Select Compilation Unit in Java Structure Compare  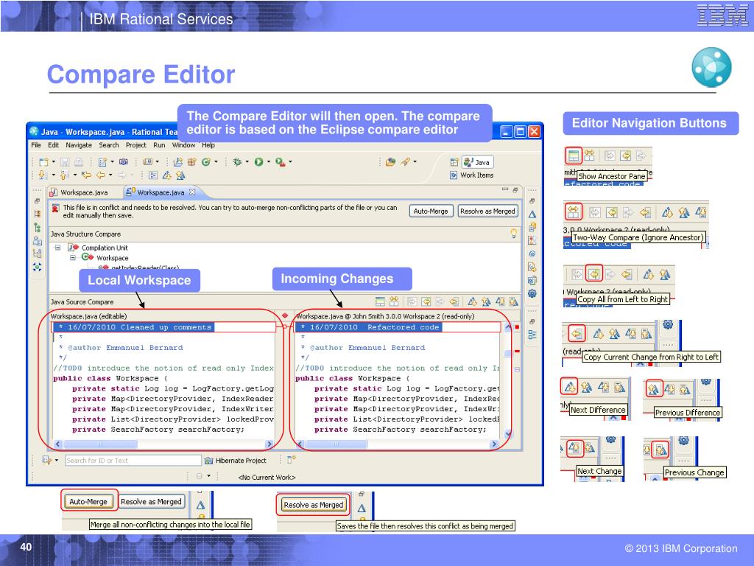click(x=105, y=248)
